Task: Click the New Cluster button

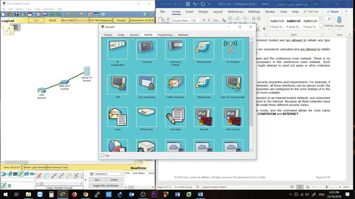Action: (68, 20)
